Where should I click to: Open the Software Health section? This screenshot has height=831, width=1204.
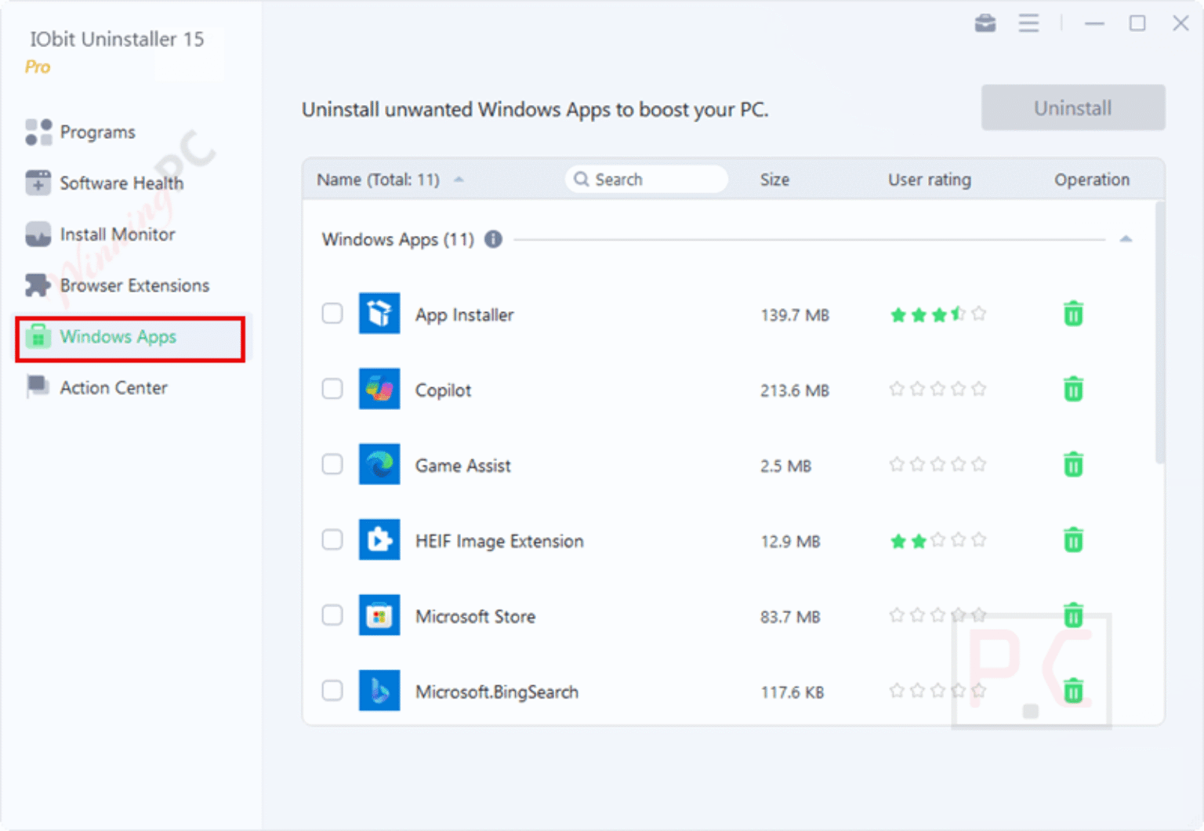coord(104,183)
